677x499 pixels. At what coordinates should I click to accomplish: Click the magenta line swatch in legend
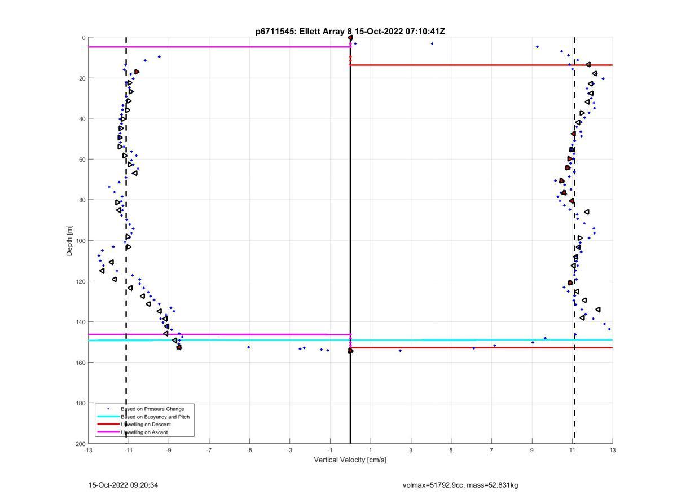click(108, 432)
